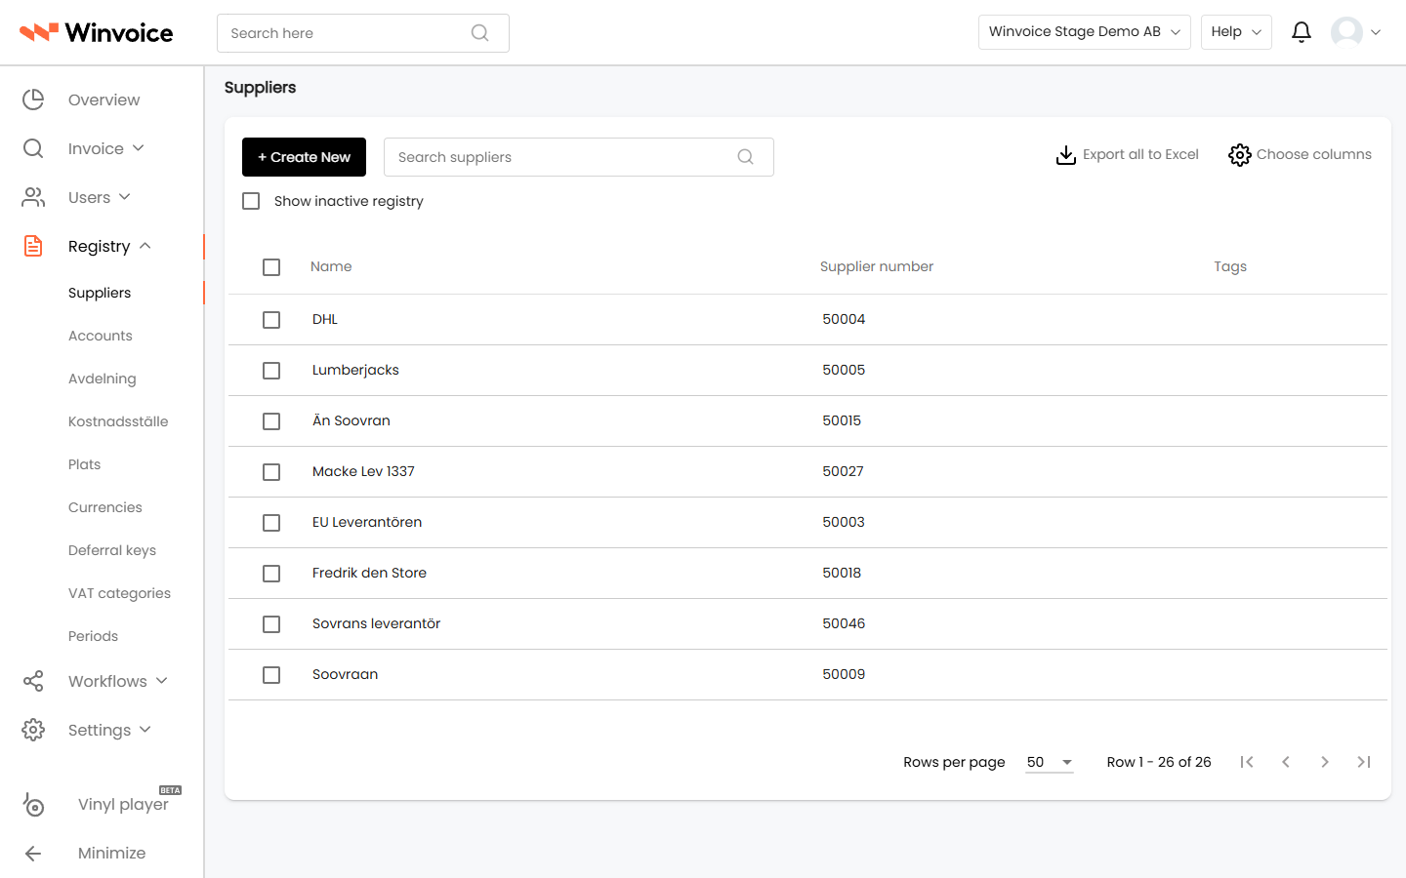Screen dimensions: 1406x878
Task: Select the EU Leverantören checkbox
Action: coord(271,523)
